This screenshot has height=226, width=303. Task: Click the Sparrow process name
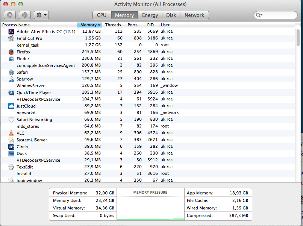[x=25, y=79]
